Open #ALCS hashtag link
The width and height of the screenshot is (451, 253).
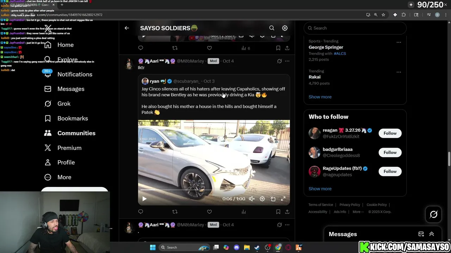(340, 53)
